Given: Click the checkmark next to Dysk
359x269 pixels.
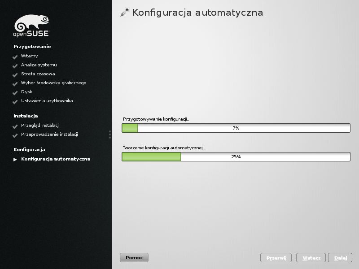Looking at the screenshot, I should (15, 93).
